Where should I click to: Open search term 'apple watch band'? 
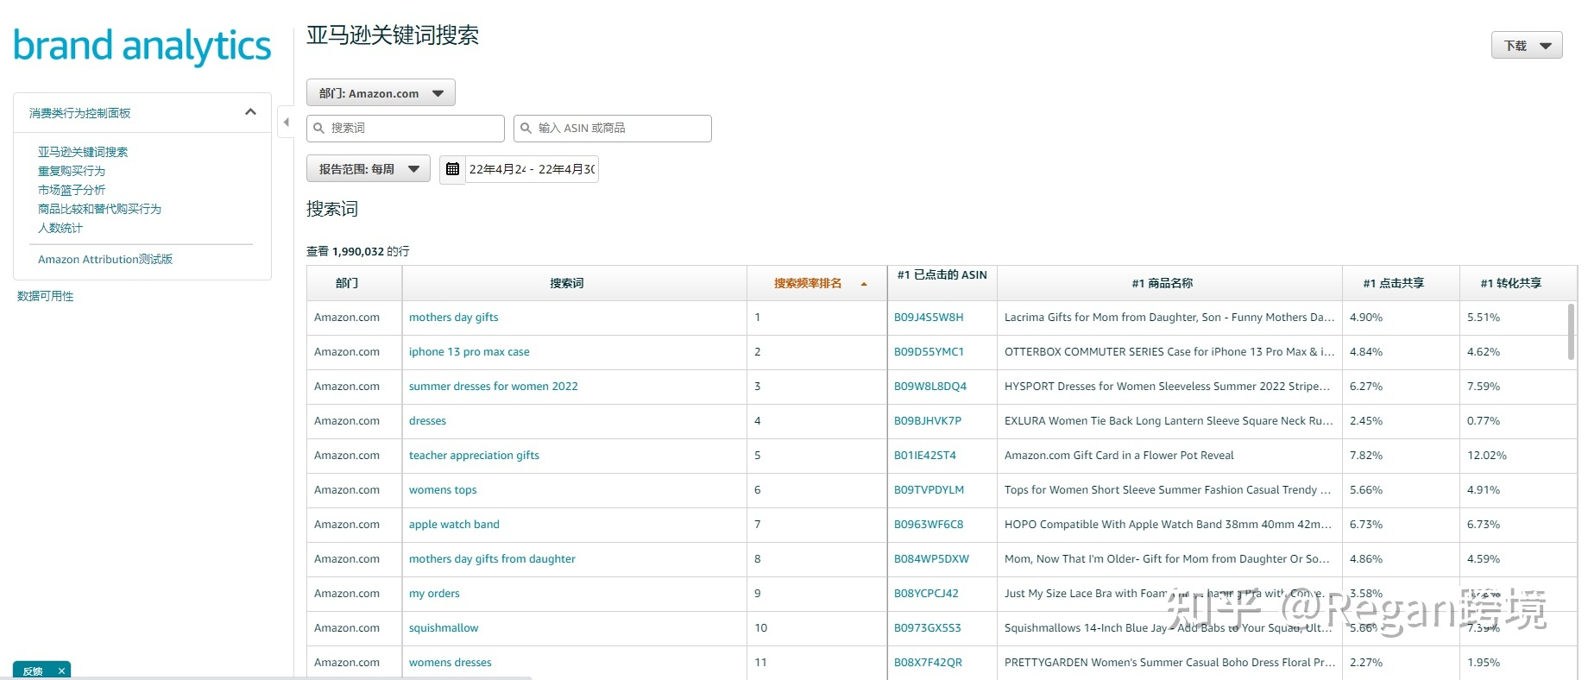(454, 525)
